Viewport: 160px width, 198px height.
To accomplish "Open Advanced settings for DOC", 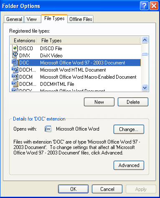I will [129, 165].
